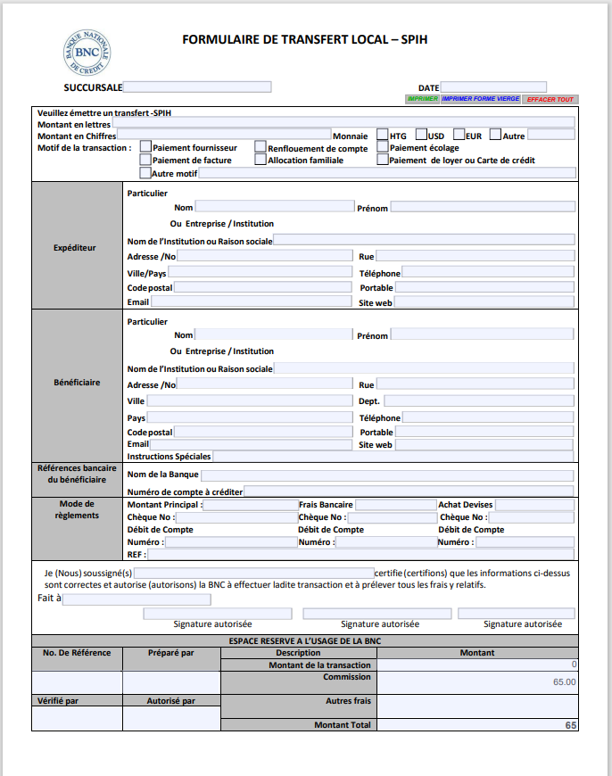Click the EFFACER TOUT button

pyautogui.click(x=550, y=100)
